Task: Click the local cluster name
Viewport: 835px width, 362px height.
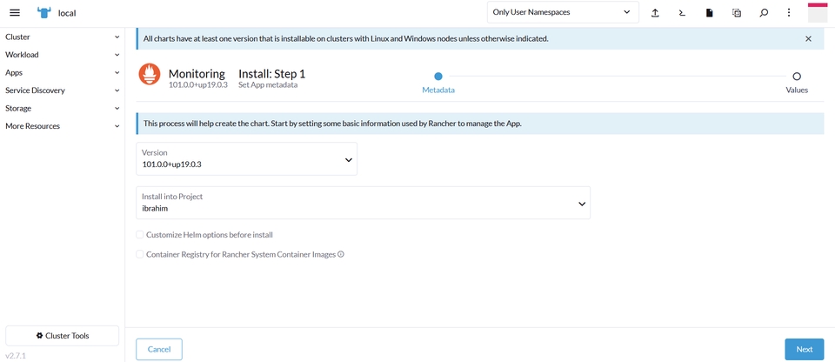Action: tap(67, 13)
